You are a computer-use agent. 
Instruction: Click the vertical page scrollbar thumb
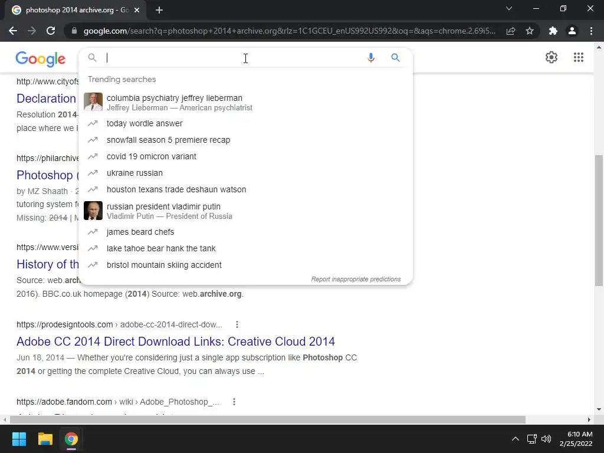click(x=599, y=221)
